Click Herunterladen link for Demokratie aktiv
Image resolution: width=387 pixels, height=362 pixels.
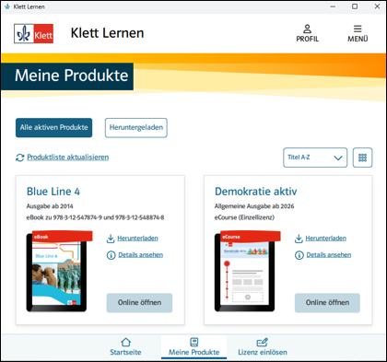click(326, 239)
